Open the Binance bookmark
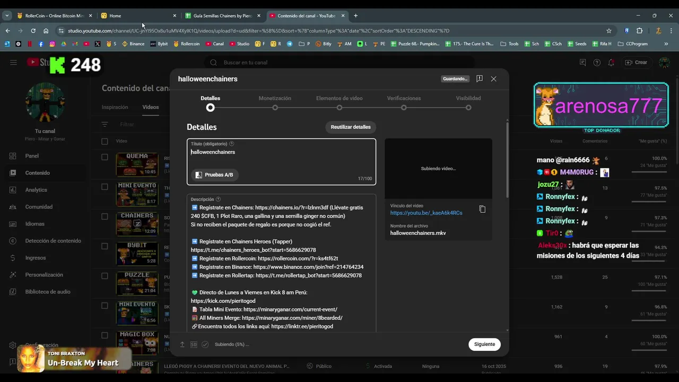The image size is (679, 382). (x=133, y=44)
